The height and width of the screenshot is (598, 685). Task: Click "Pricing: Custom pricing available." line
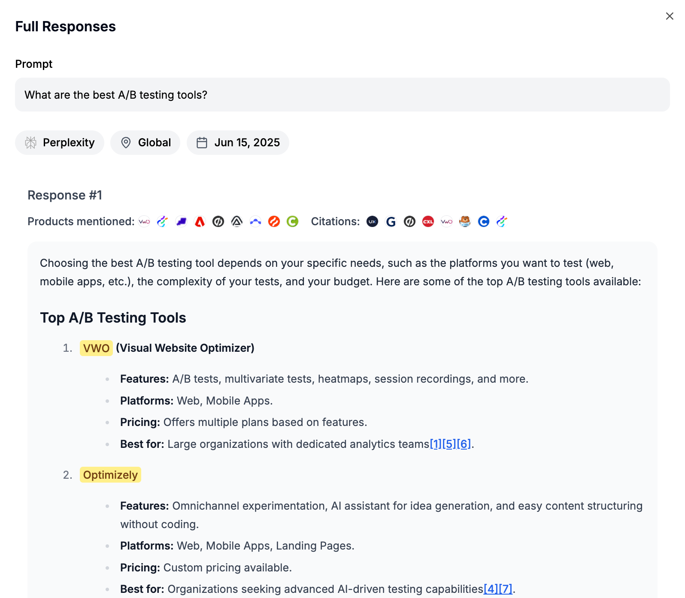click(206, 568)
